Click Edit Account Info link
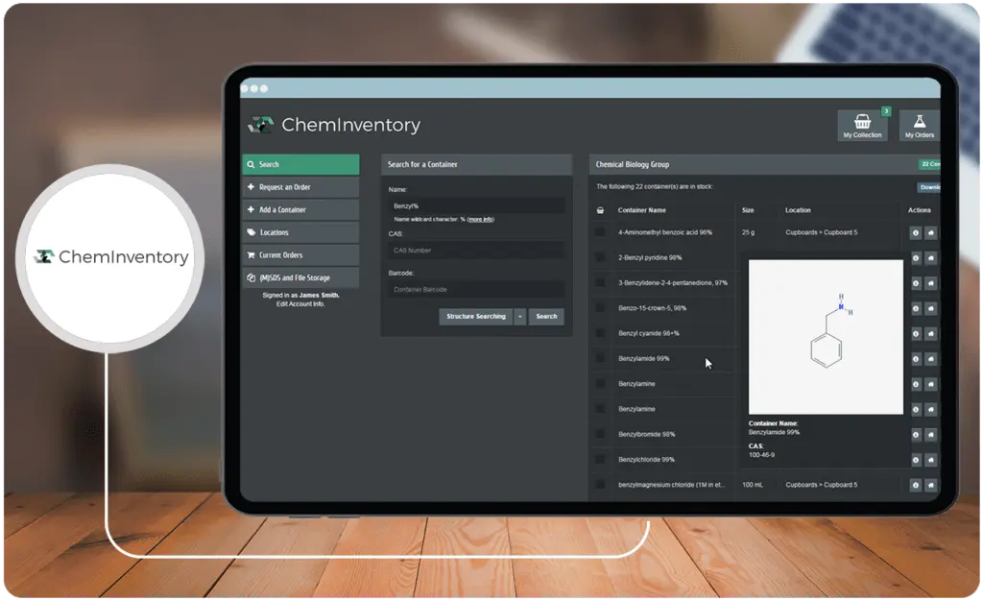The image size is (983, 601). (300, 304)
